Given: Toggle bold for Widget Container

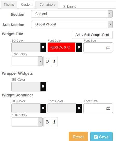Looking at the screenshot, I should (x=47, y=122).
